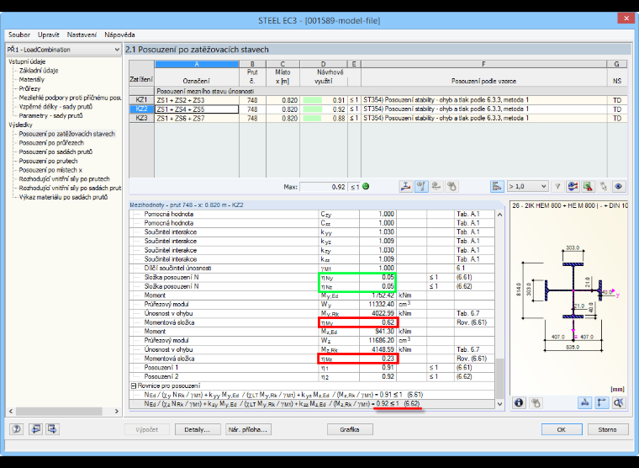The image size is (639, 468).
Task: Open the Nápověda menu
Action: pos(119,35)
